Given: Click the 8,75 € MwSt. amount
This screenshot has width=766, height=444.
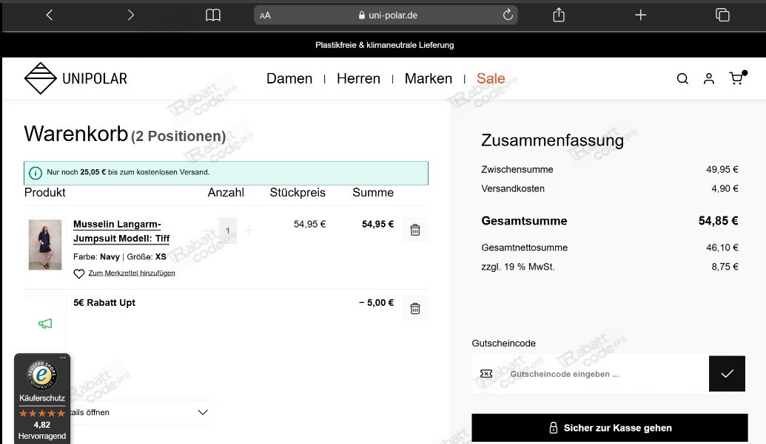Looking at the screenshot, I should (725, 267).
